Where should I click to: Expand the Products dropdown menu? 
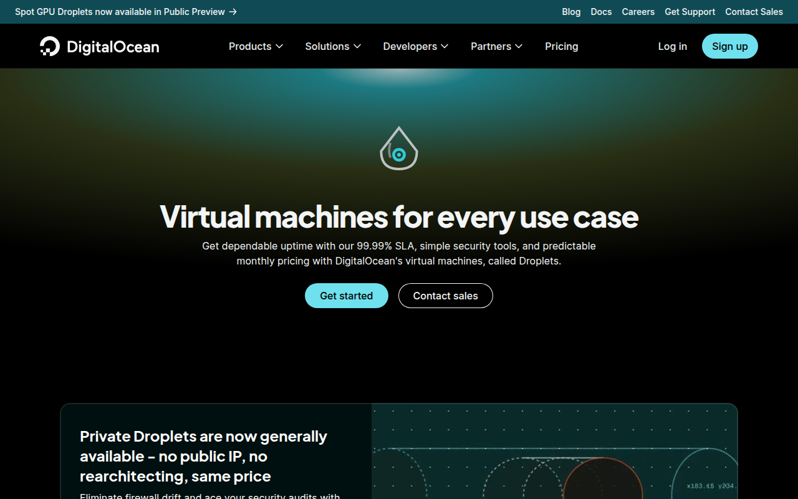click(x=256, y=46)
